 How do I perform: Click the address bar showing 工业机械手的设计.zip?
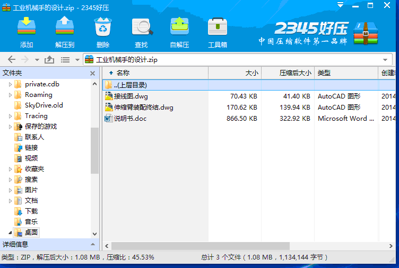(237, 60)
